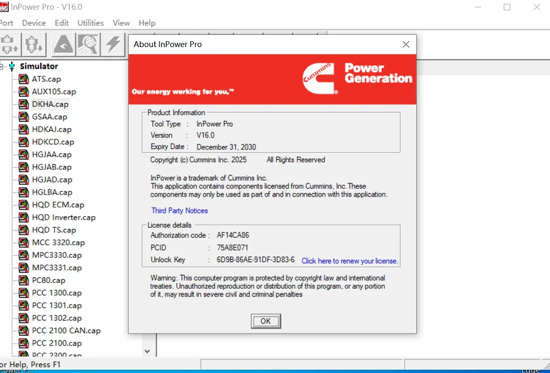Viewport: 550px width, 373px height.
Task: Click the magnifier search toolbar icon
Action: click(x=88, y=45)
